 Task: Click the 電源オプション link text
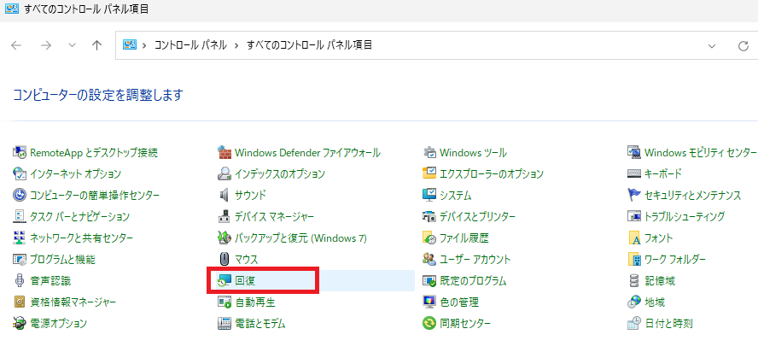(x=59, y=324)
